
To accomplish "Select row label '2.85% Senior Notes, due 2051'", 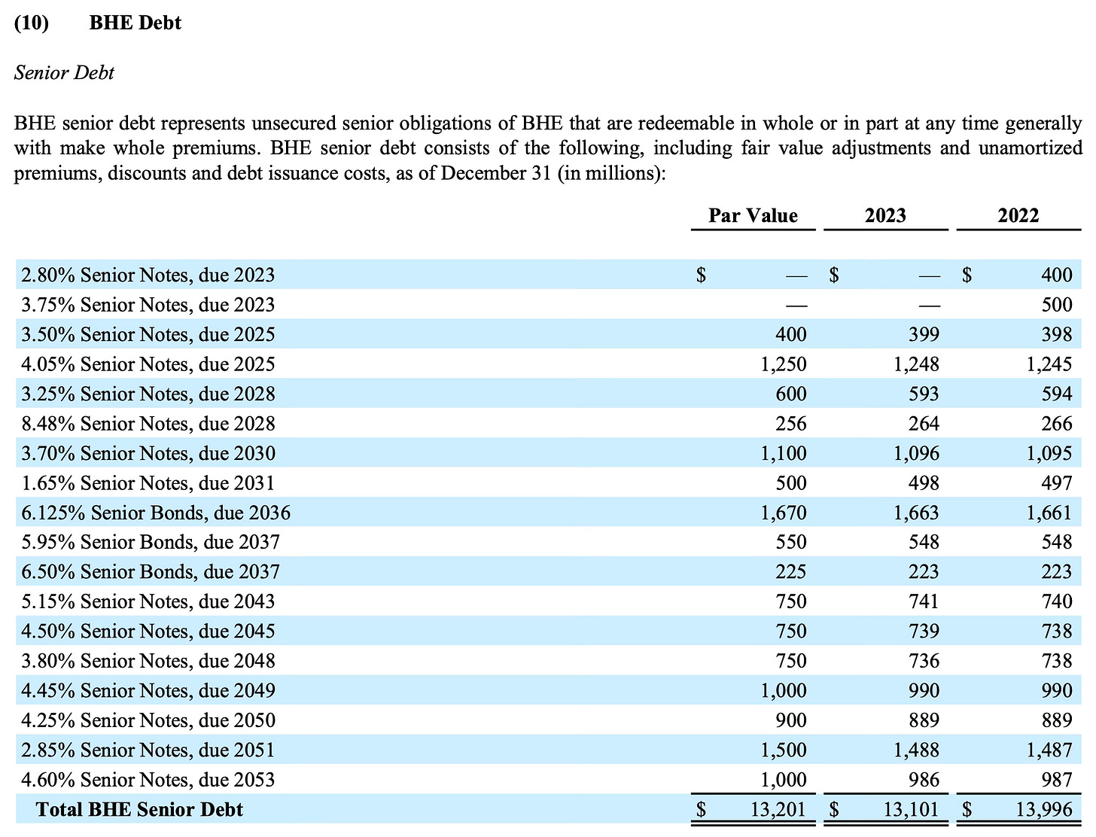I will click(x=148, y=750).
